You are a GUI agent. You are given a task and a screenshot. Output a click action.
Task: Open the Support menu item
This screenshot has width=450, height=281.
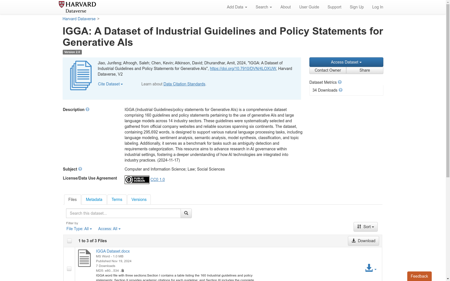pyautogui.click(x=334, y=7)
